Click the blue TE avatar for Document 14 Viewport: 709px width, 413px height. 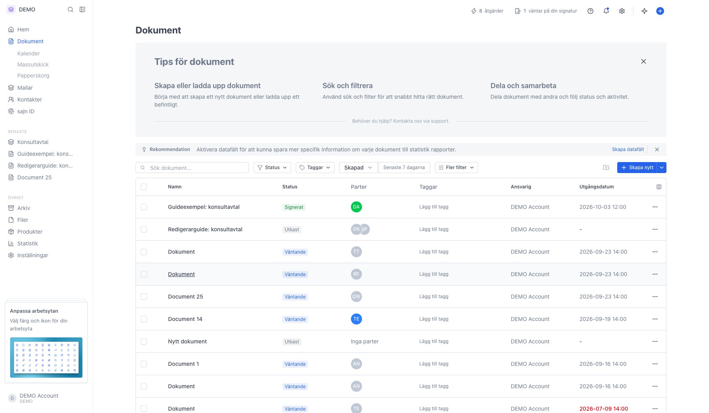(356, 319)
